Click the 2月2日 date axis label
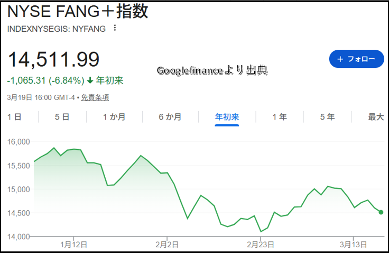This screenshot has width=389, height=253. 167,244
